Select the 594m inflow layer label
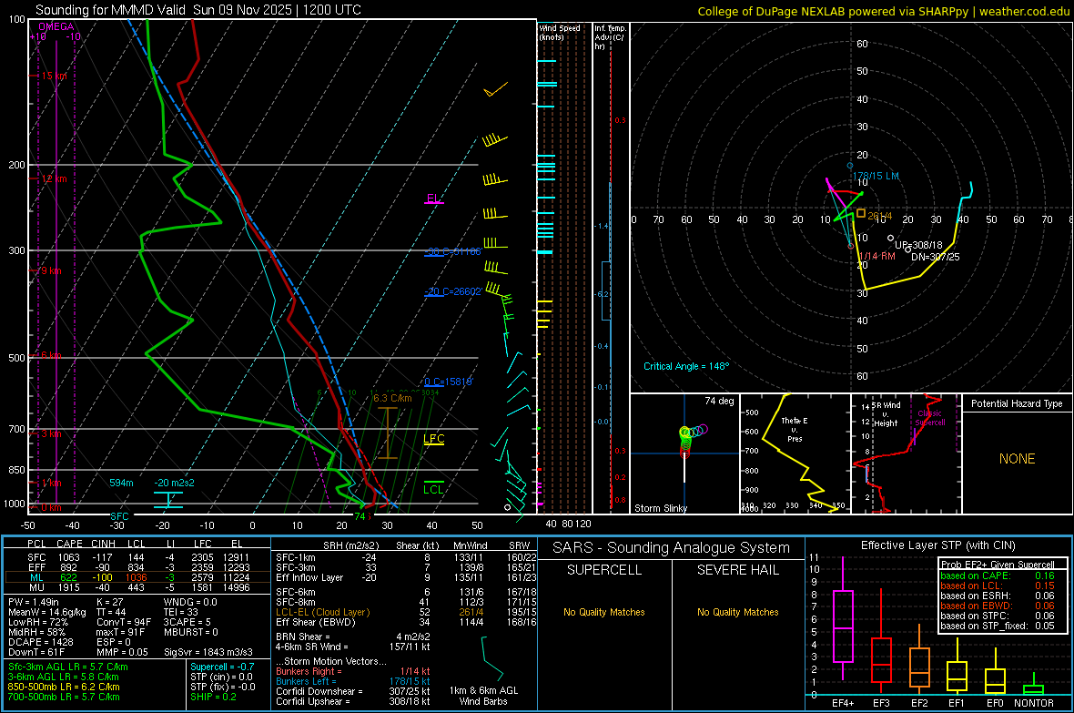 [x=121, y=483]
